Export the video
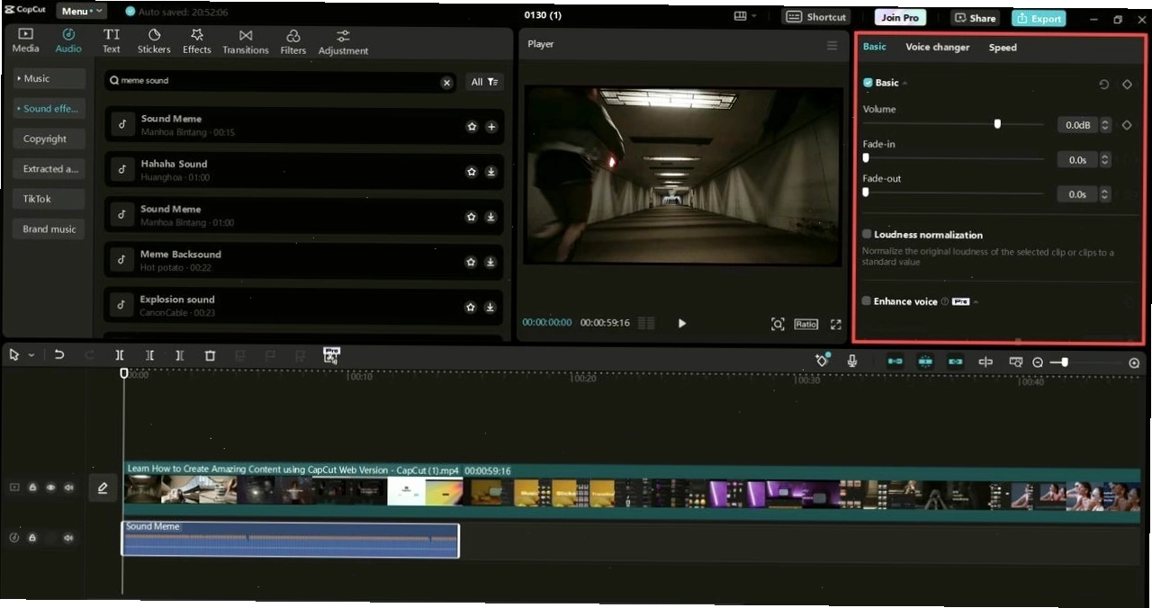Image resolution: width=1152 pixels, height=608 pixels. (1039, 18)
